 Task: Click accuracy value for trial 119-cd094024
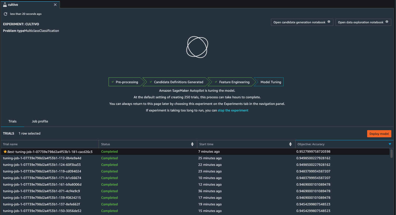313,171
